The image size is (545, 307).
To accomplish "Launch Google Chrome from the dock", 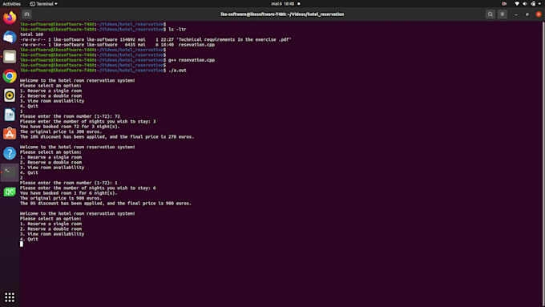I will coord(10,76).
